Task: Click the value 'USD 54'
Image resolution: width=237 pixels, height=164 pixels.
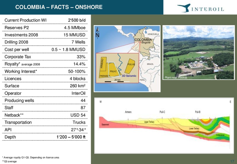Action: [x=78, y=115]
